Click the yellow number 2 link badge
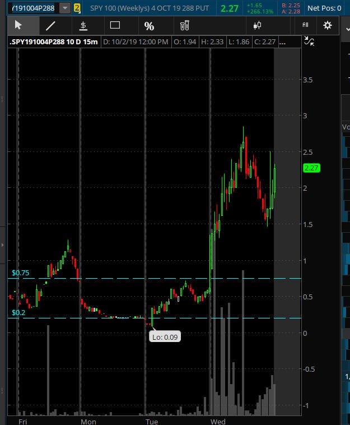 (77, 8)
